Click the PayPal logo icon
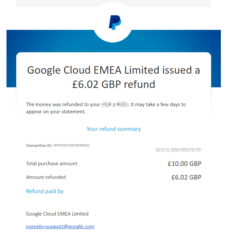Viewport: 228px width, 236px height. [x=115, y=22]
